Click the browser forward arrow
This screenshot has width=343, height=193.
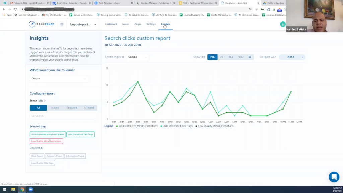(x=10, y=9)
